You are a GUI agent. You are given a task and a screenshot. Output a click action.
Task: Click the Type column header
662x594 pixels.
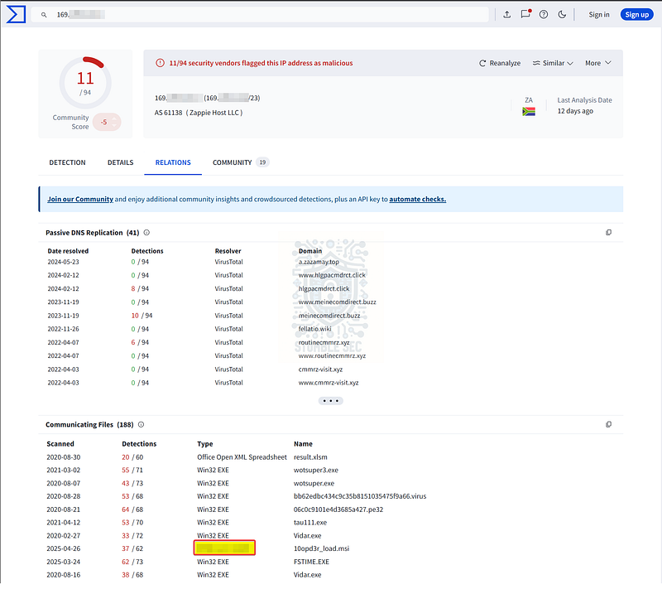tap(204, 444)
